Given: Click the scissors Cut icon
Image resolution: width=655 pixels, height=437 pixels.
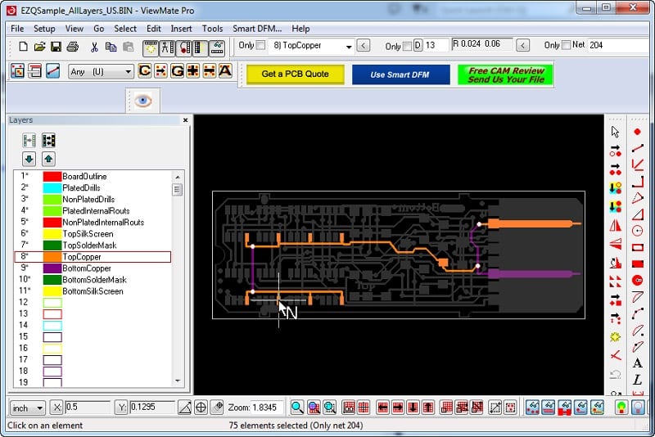Looking at the screenshot, I should [x=94, y=46].
